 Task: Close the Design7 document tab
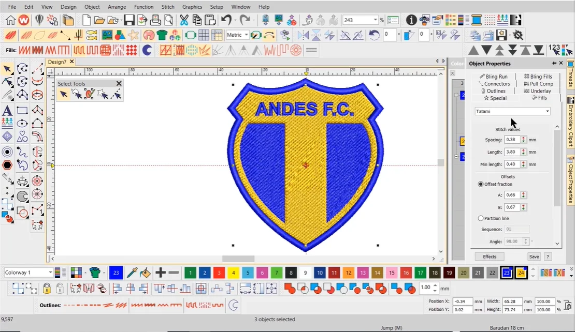coord(72,62)
